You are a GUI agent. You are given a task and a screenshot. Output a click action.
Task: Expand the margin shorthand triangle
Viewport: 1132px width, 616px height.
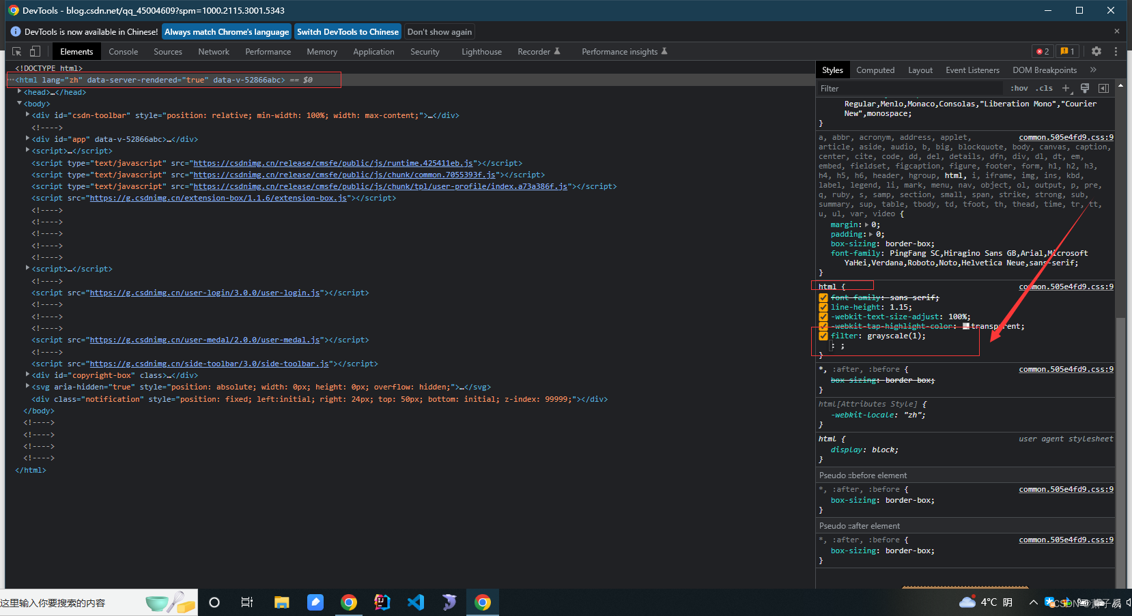(x=867, y=224)
